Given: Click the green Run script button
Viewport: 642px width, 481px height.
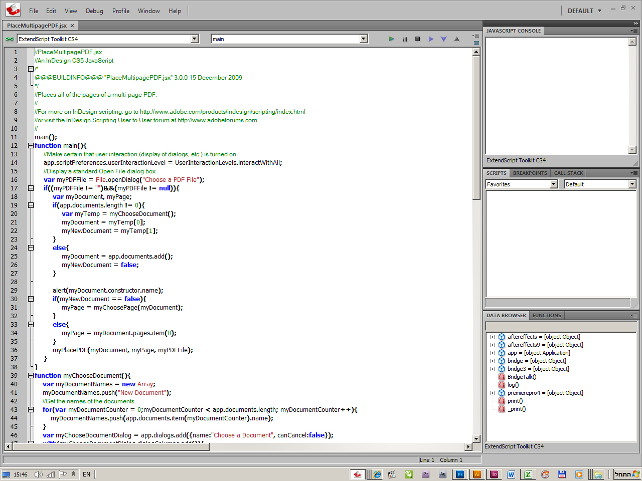Looking at the screenshot, I should [x=391, y=39].
